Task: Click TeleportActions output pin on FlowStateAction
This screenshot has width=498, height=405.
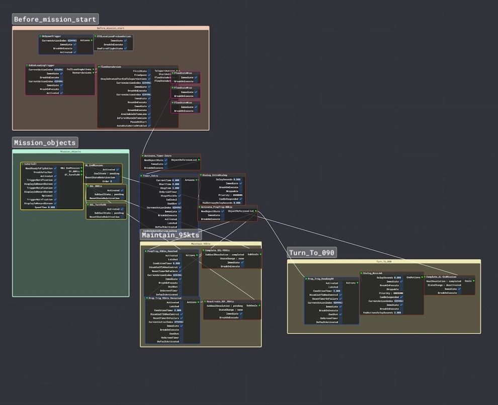Action: point(177,71)
